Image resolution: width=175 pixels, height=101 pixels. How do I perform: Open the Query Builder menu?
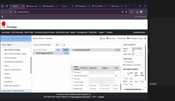pyautogui.click(x=6, y=32)
